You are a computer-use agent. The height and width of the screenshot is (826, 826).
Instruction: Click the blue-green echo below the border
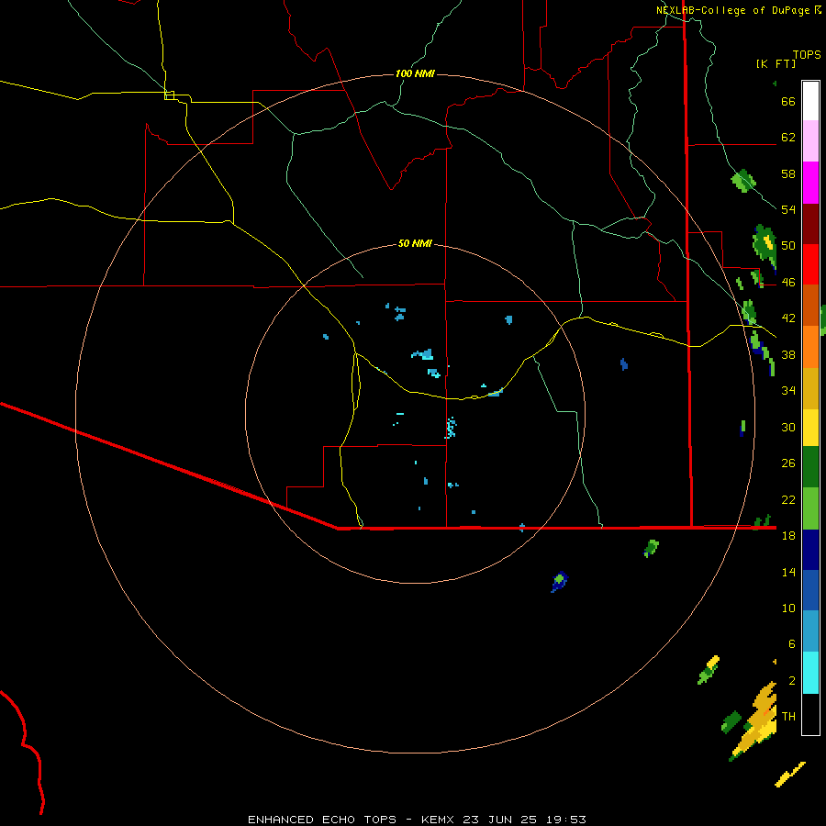[x=560, y=581]
